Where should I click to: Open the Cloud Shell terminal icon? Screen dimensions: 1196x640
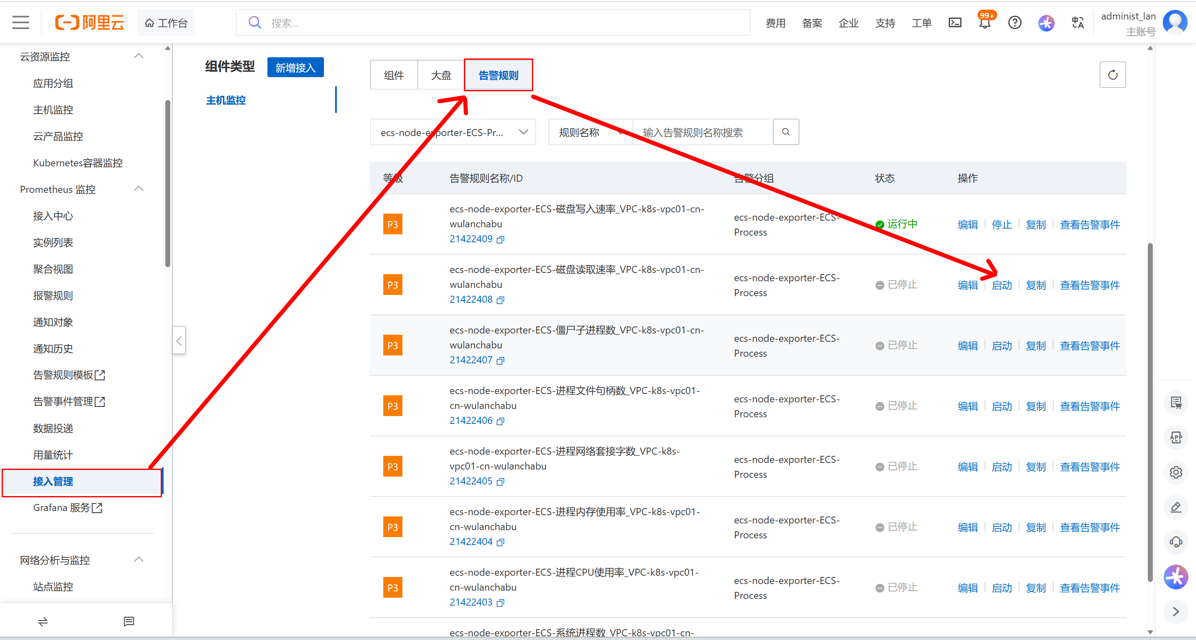(x=955, y=22)
